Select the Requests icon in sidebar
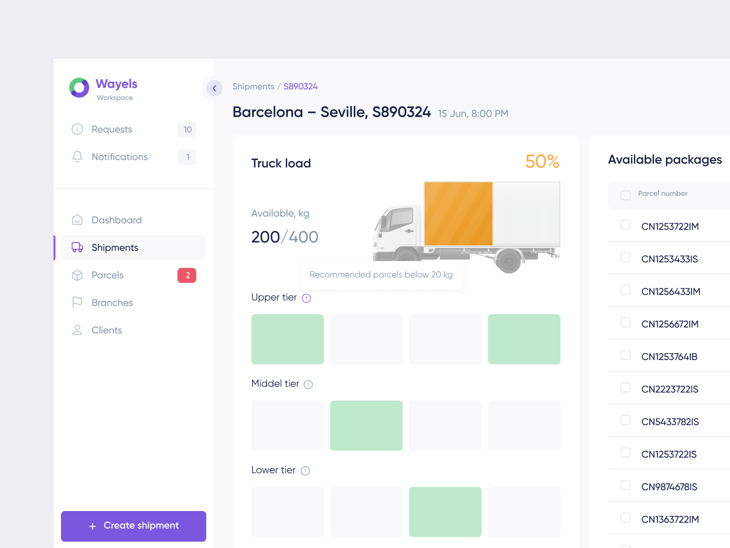The height and width of the screenshot is (548, 730). coord(77,129)
